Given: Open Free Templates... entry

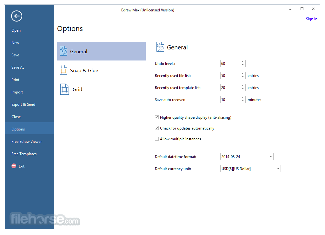Looking at the screenshot, I should (30, 154).
